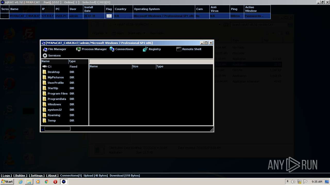This screenshot has width=330, height=185.
Task: Click the Connections[1] status text
Action: click(71, 175)
